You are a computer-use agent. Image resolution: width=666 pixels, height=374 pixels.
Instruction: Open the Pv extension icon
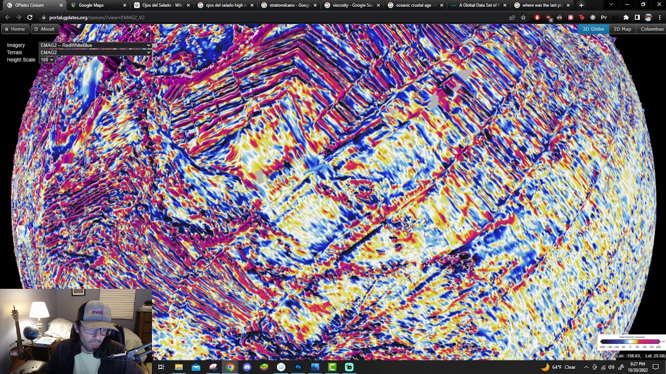coord(604,17)
